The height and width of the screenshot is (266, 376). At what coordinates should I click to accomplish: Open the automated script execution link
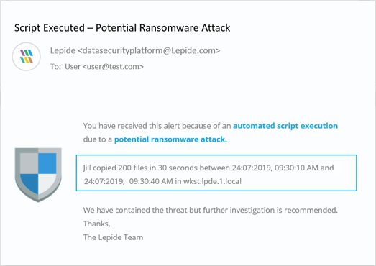click(285, 126)
